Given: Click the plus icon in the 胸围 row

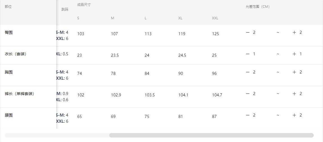Looking at the screenshot, I should 294,72.
